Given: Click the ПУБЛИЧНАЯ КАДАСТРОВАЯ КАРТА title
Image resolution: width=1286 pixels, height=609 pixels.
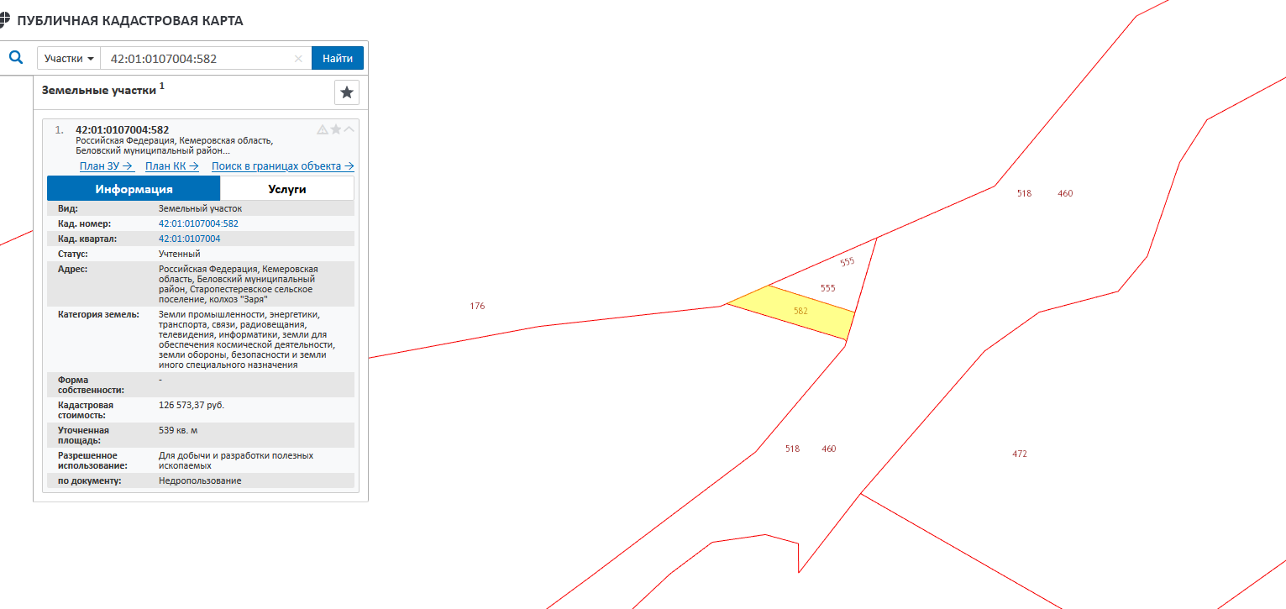Looking at the screenshot, I should [x=130, y=21].
